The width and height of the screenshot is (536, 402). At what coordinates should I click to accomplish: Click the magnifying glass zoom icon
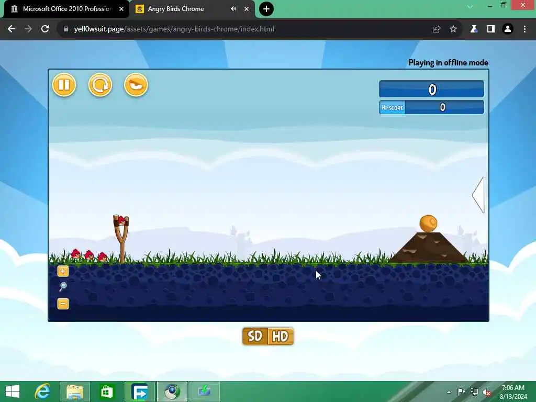[63, 287]
